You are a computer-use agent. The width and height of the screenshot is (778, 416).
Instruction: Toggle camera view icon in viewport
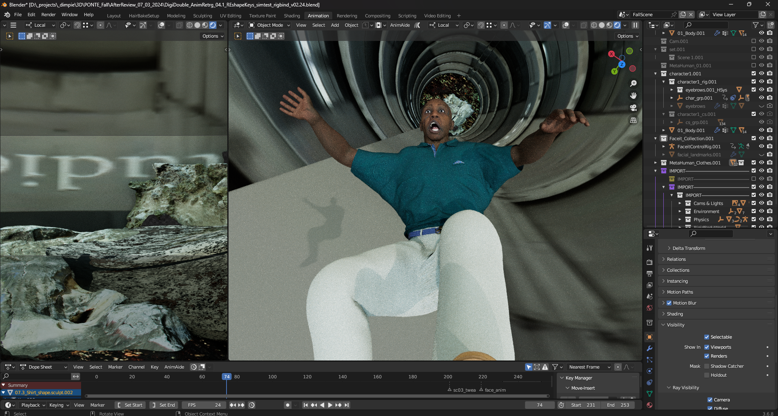click(633, 108)
